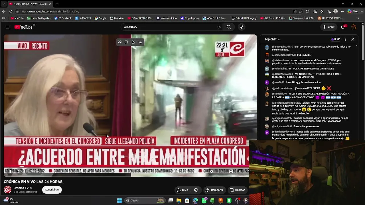Open the Crear create menu
The width and height of the screenshot is (365, 205).
click(x=328, y=27)
